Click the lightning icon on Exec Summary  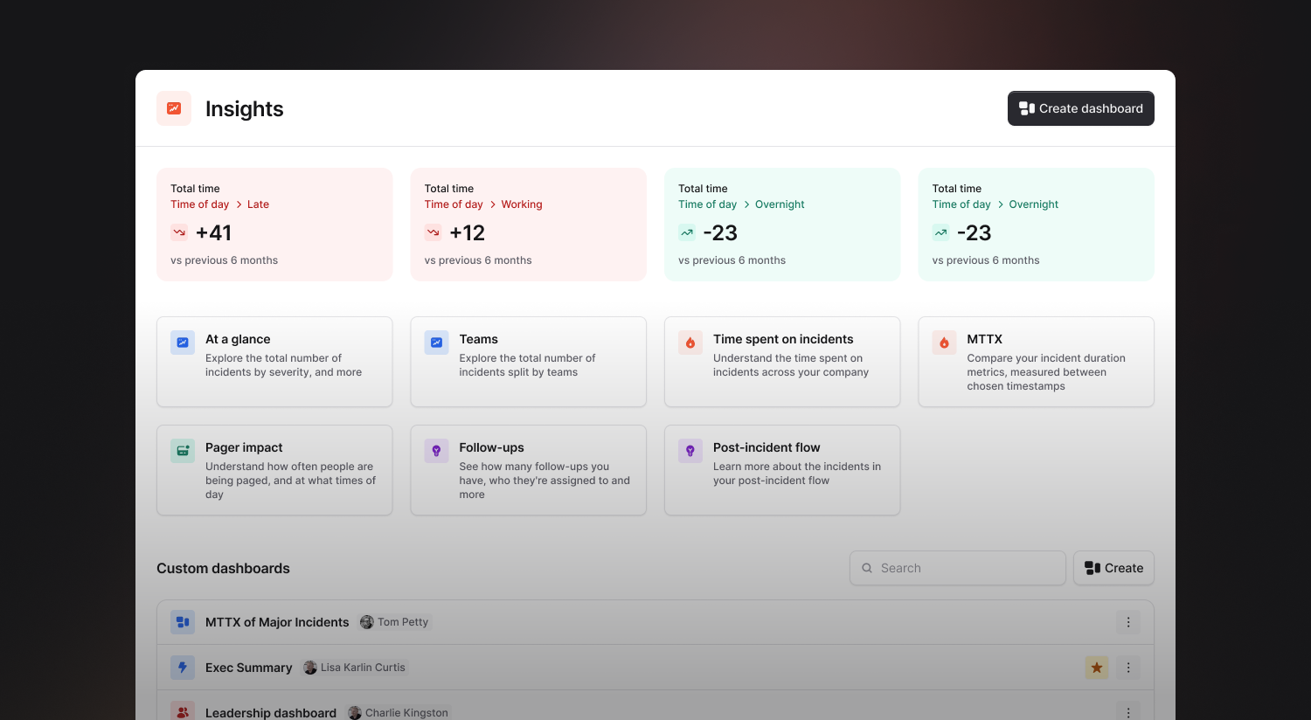(183, 667)
